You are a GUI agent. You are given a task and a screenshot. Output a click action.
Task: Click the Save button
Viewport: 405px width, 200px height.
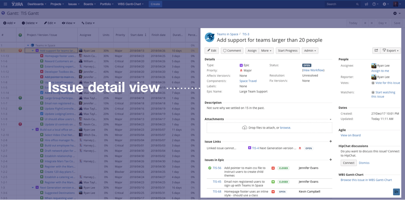[397, 23]
